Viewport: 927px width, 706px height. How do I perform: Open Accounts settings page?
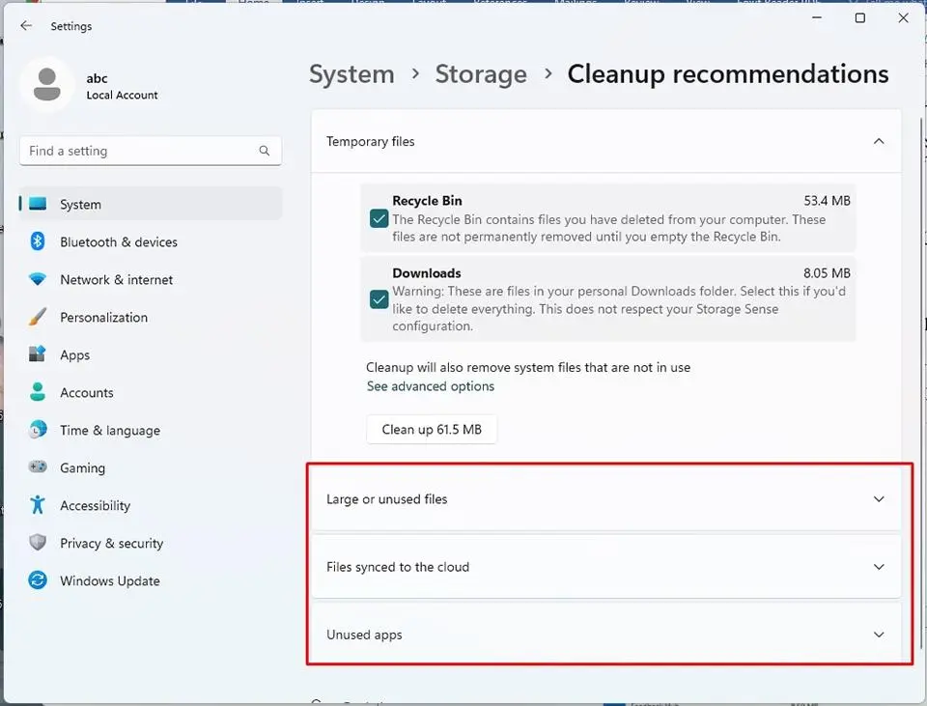[x=151, y=392]
